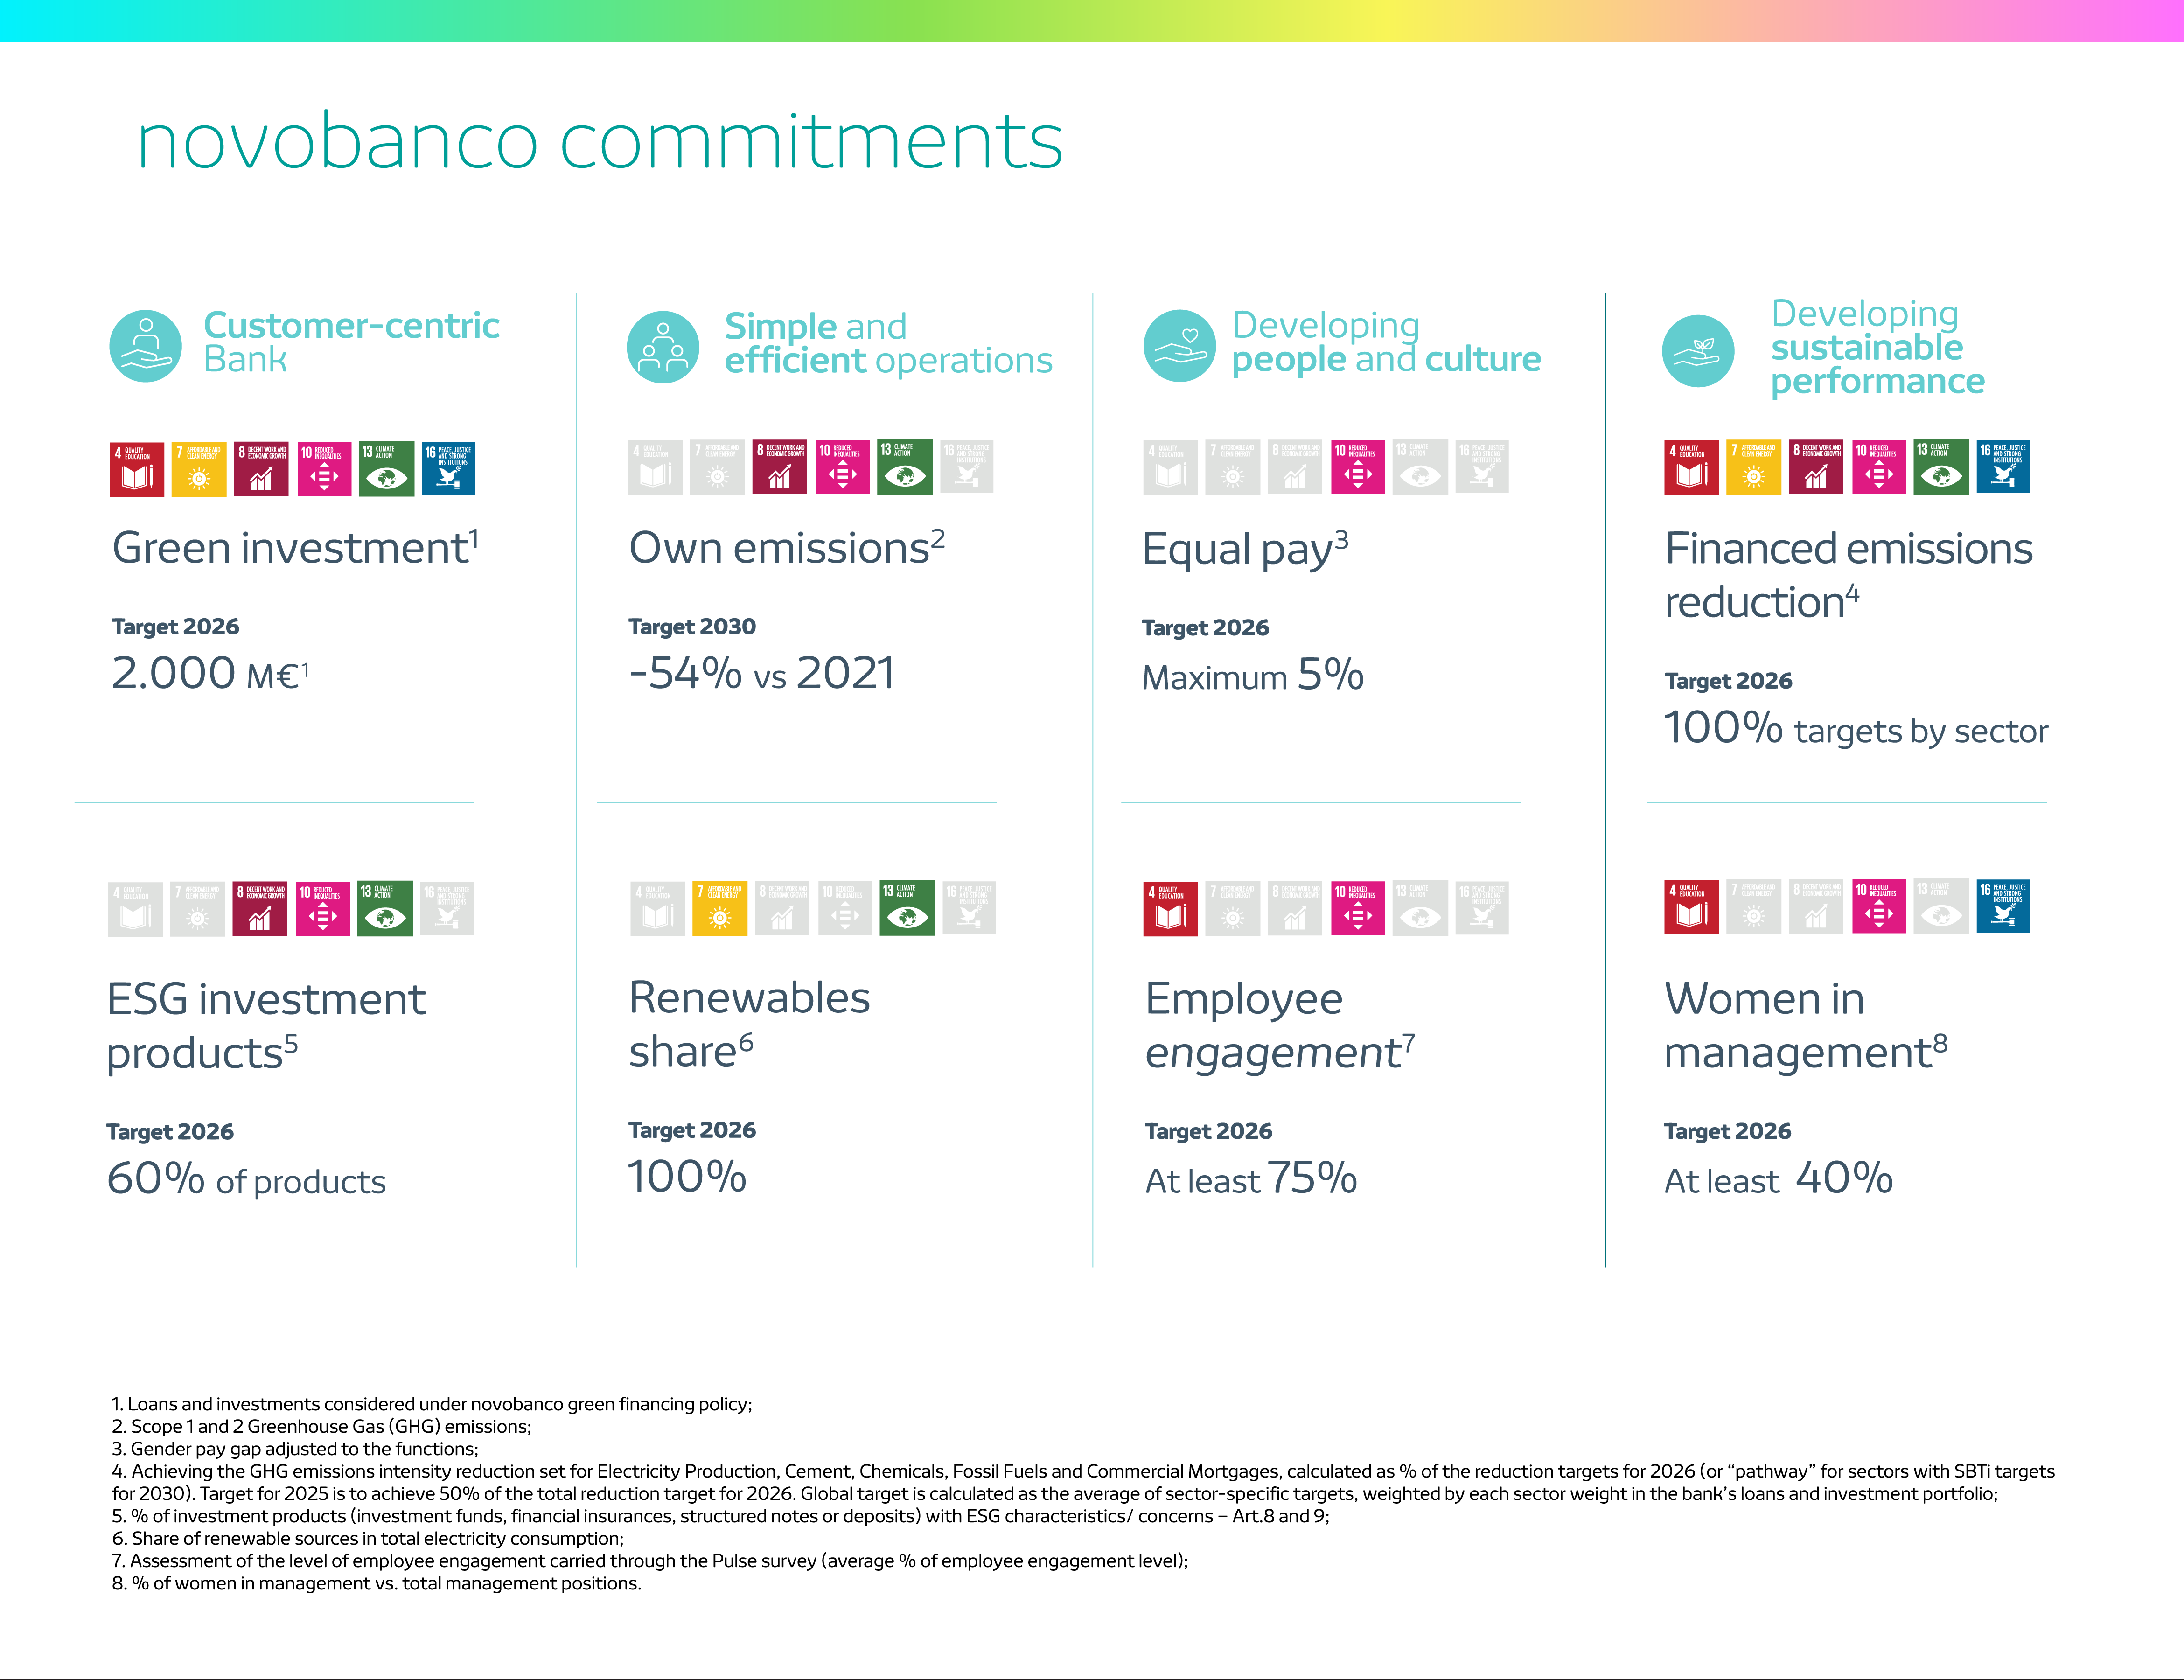Click the 2.000 M€ target value
The width and height of the screenshot is (2184, 1680).
210,673
